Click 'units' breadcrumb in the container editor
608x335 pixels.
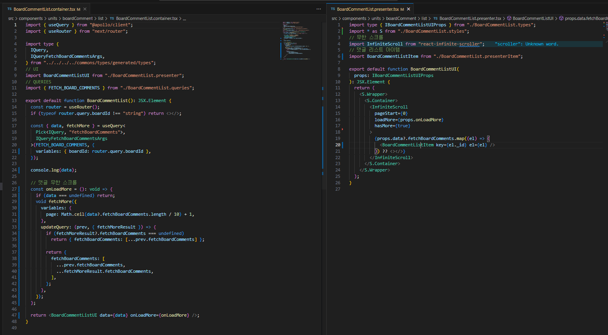pyautogui.click(x=53, y=18)
